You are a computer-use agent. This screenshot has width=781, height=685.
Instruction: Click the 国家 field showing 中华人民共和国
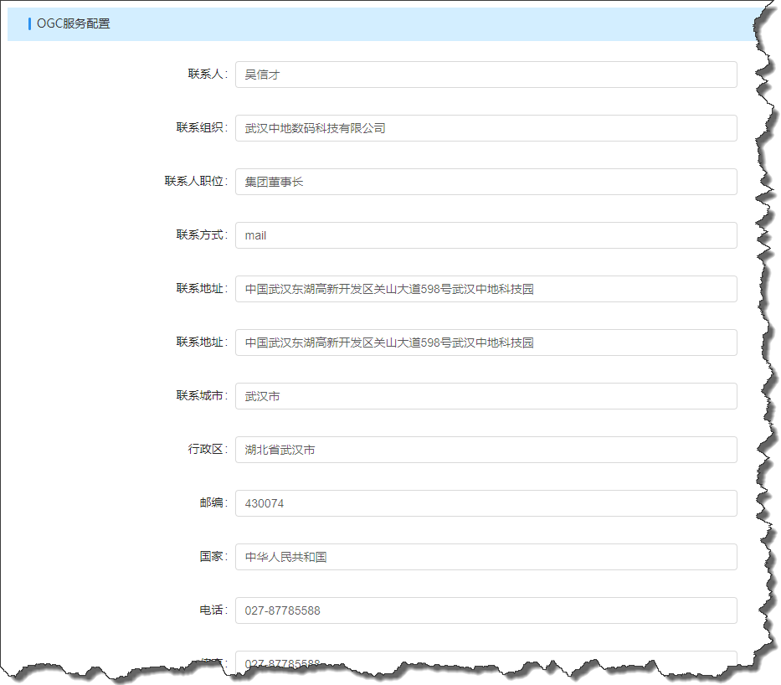click(x=486, y=557)
